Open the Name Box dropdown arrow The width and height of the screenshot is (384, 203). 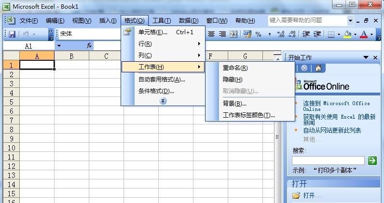point(59,46)
